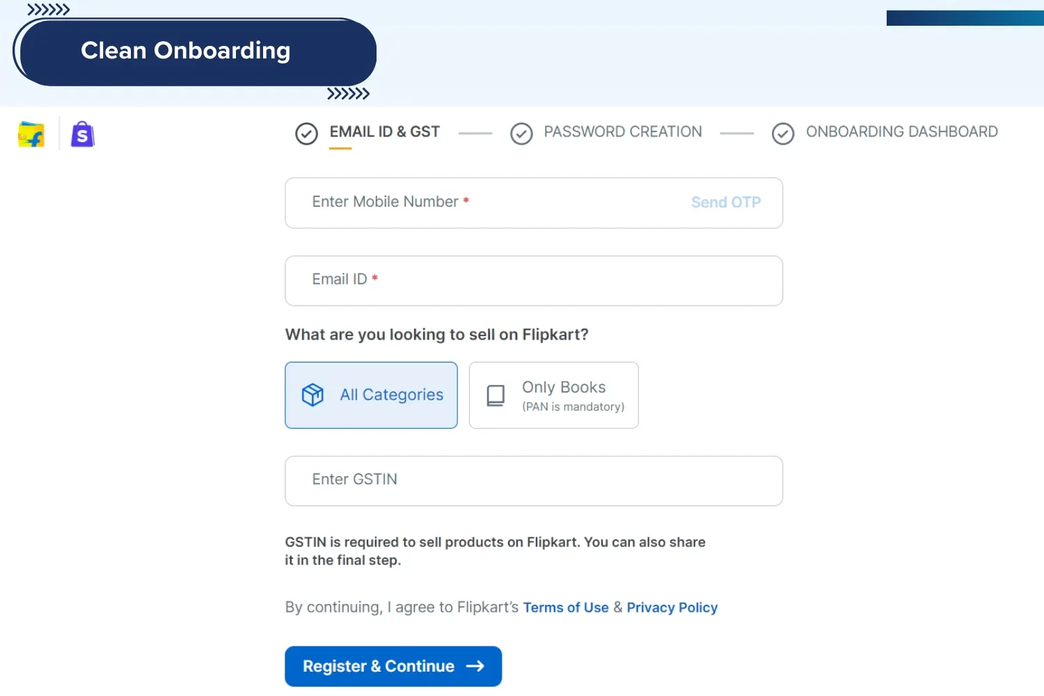The height and width of the screenshot is (696, 1044).
Task: Click the Enter GSTIN field
Action: (487, 480)
